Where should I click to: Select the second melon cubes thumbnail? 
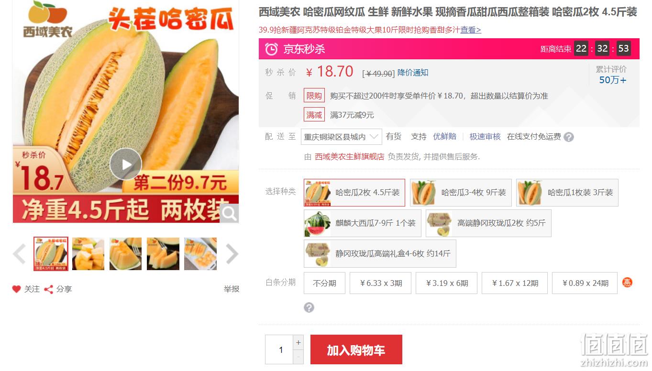tap(88, 254)
